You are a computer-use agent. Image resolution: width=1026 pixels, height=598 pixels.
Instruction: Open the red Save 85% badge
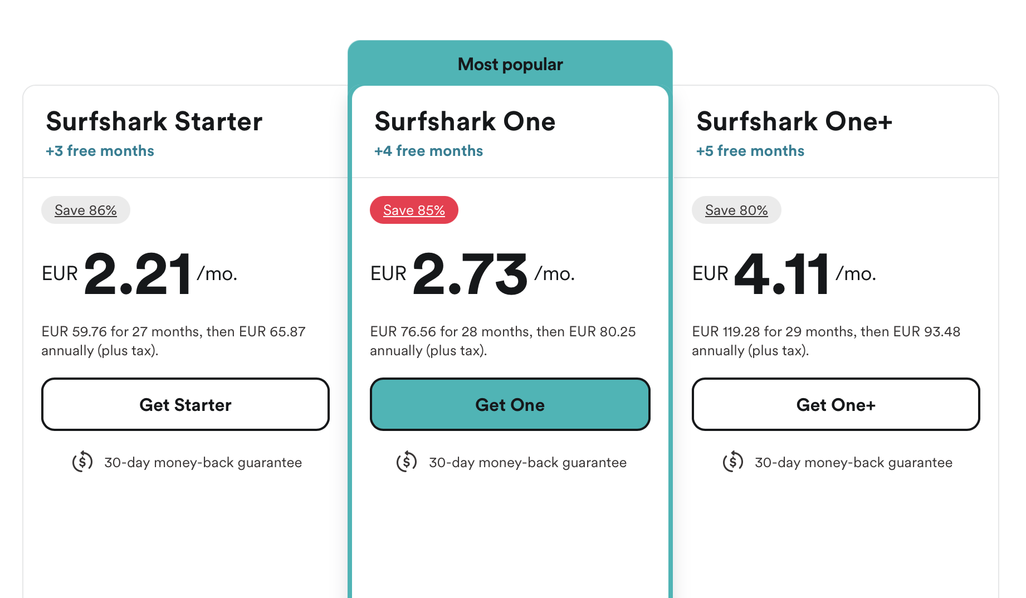(x=414, y=210)
